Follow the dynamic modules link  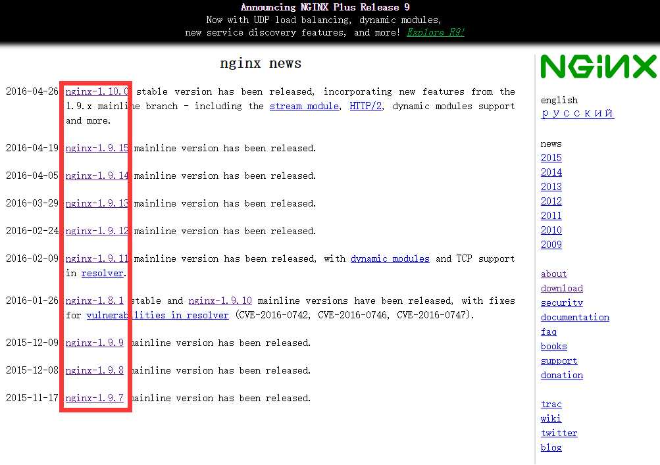point(390,258)
